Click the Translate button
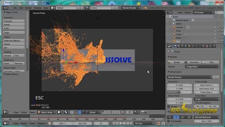Screen dimensions: 225x127 (x=14, y=21)
